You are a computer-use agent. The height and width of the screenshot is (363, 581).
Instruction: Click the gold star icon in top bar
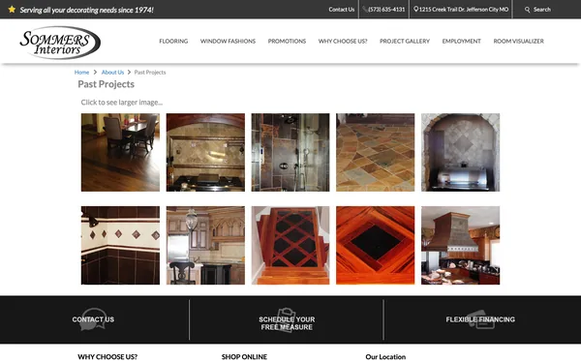(12, 10)
